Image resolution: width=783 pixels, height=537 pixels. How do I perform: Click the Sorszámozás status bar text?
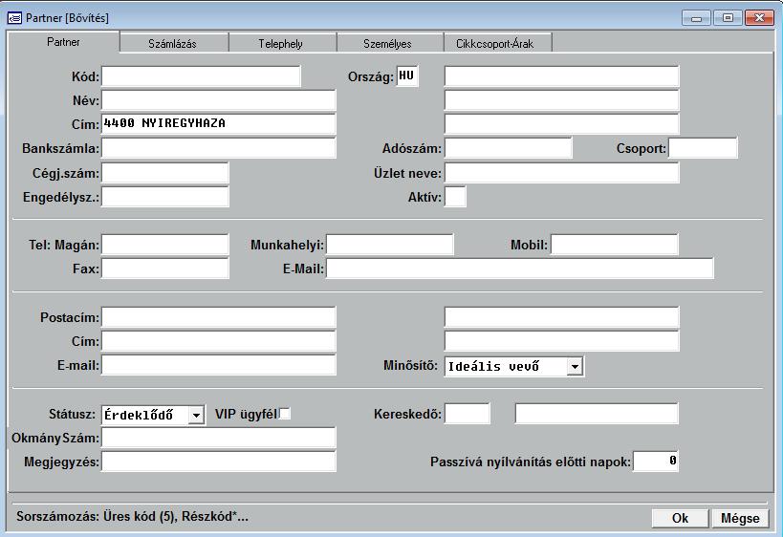pyautogui.click(x=132, y=516)
